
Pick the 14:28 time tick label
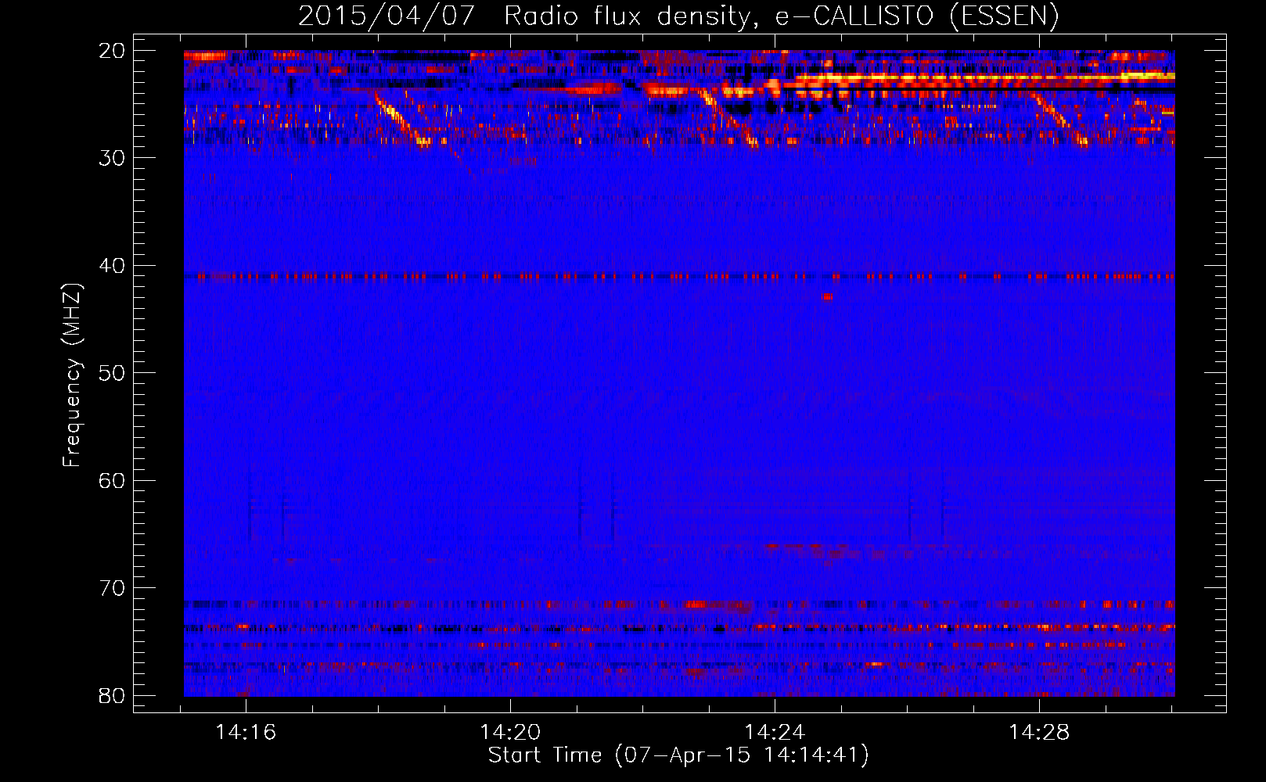[1039, 733]
